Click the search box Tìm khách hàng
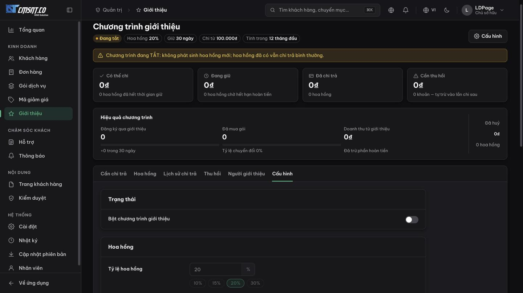 tap(323, 10)
